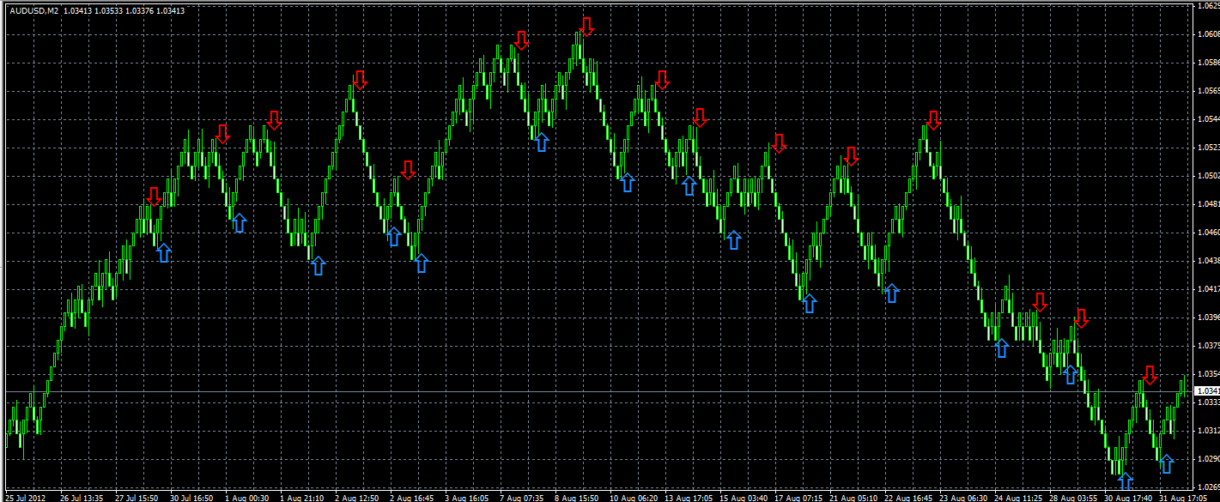Select the rightmost red down arrow on the chart

pos(1150,374)
